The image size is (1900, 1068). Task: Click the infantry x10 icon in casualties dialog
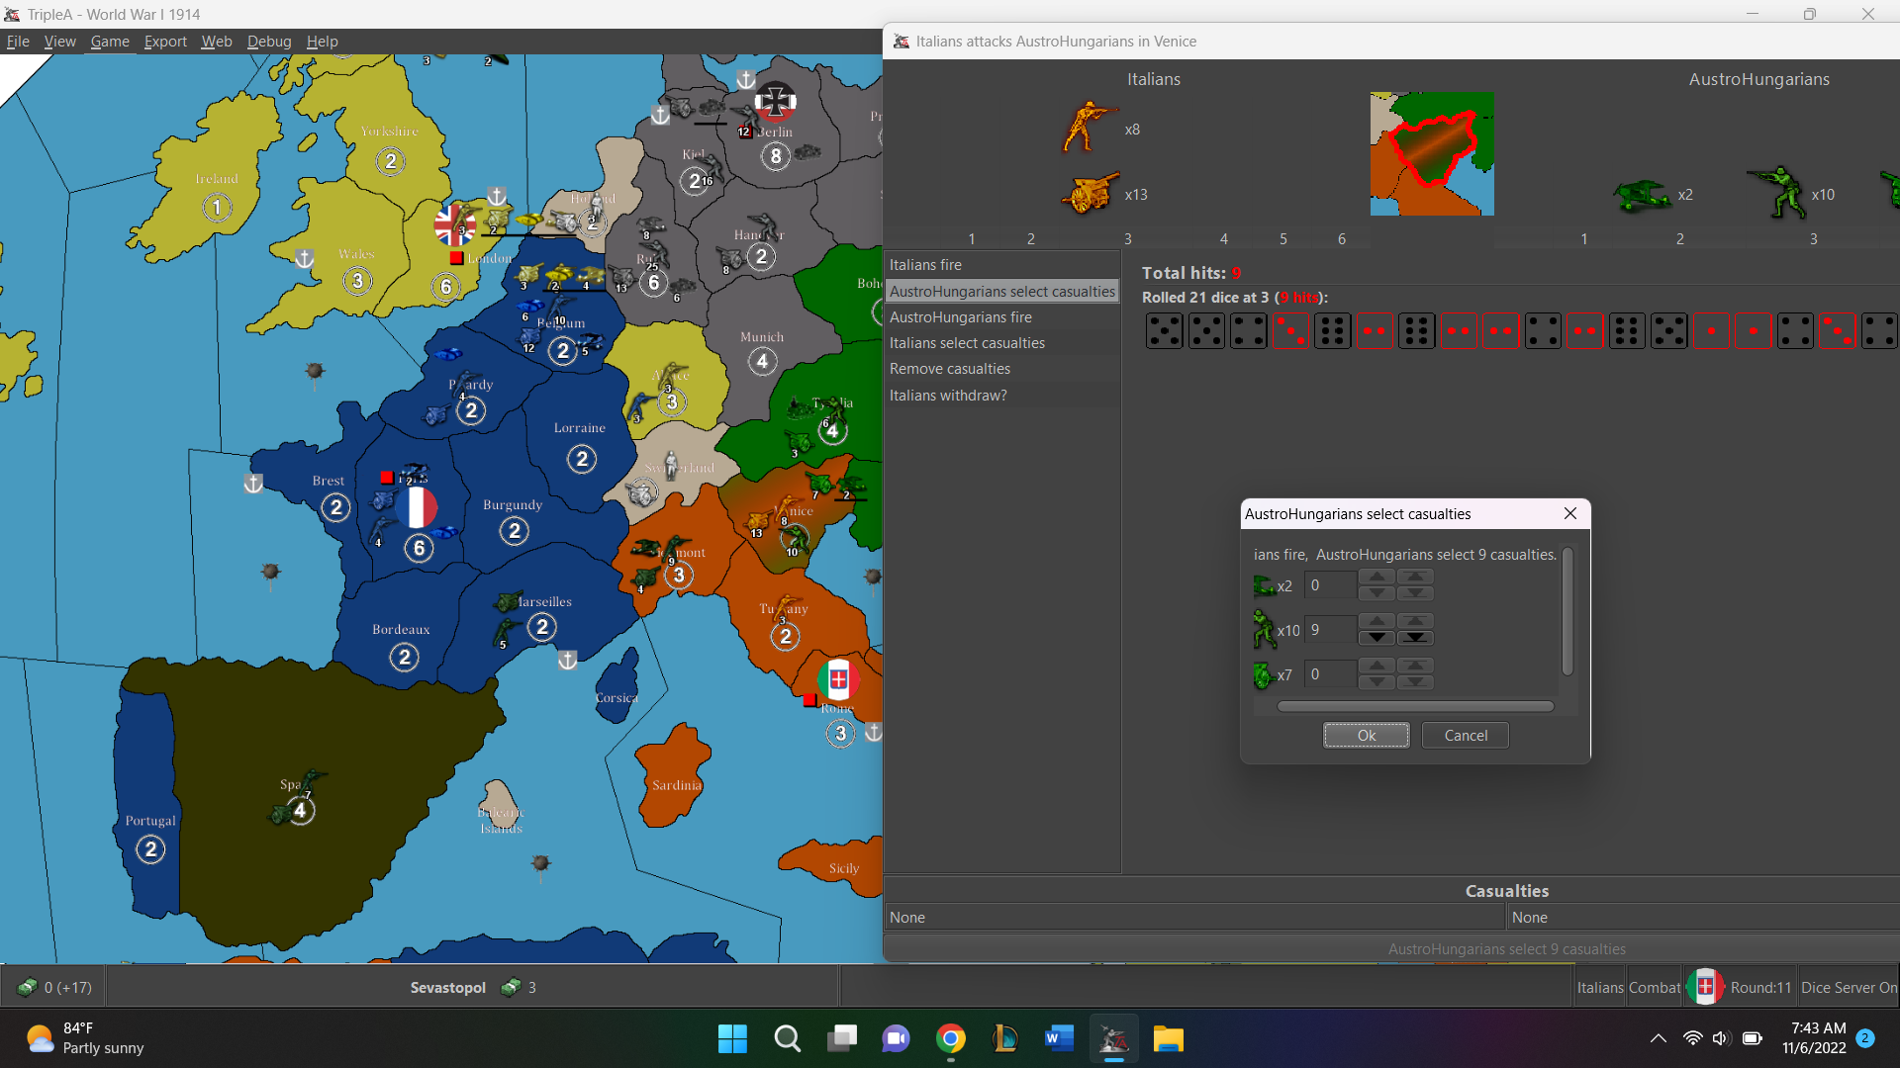[x=1264, y=629]
